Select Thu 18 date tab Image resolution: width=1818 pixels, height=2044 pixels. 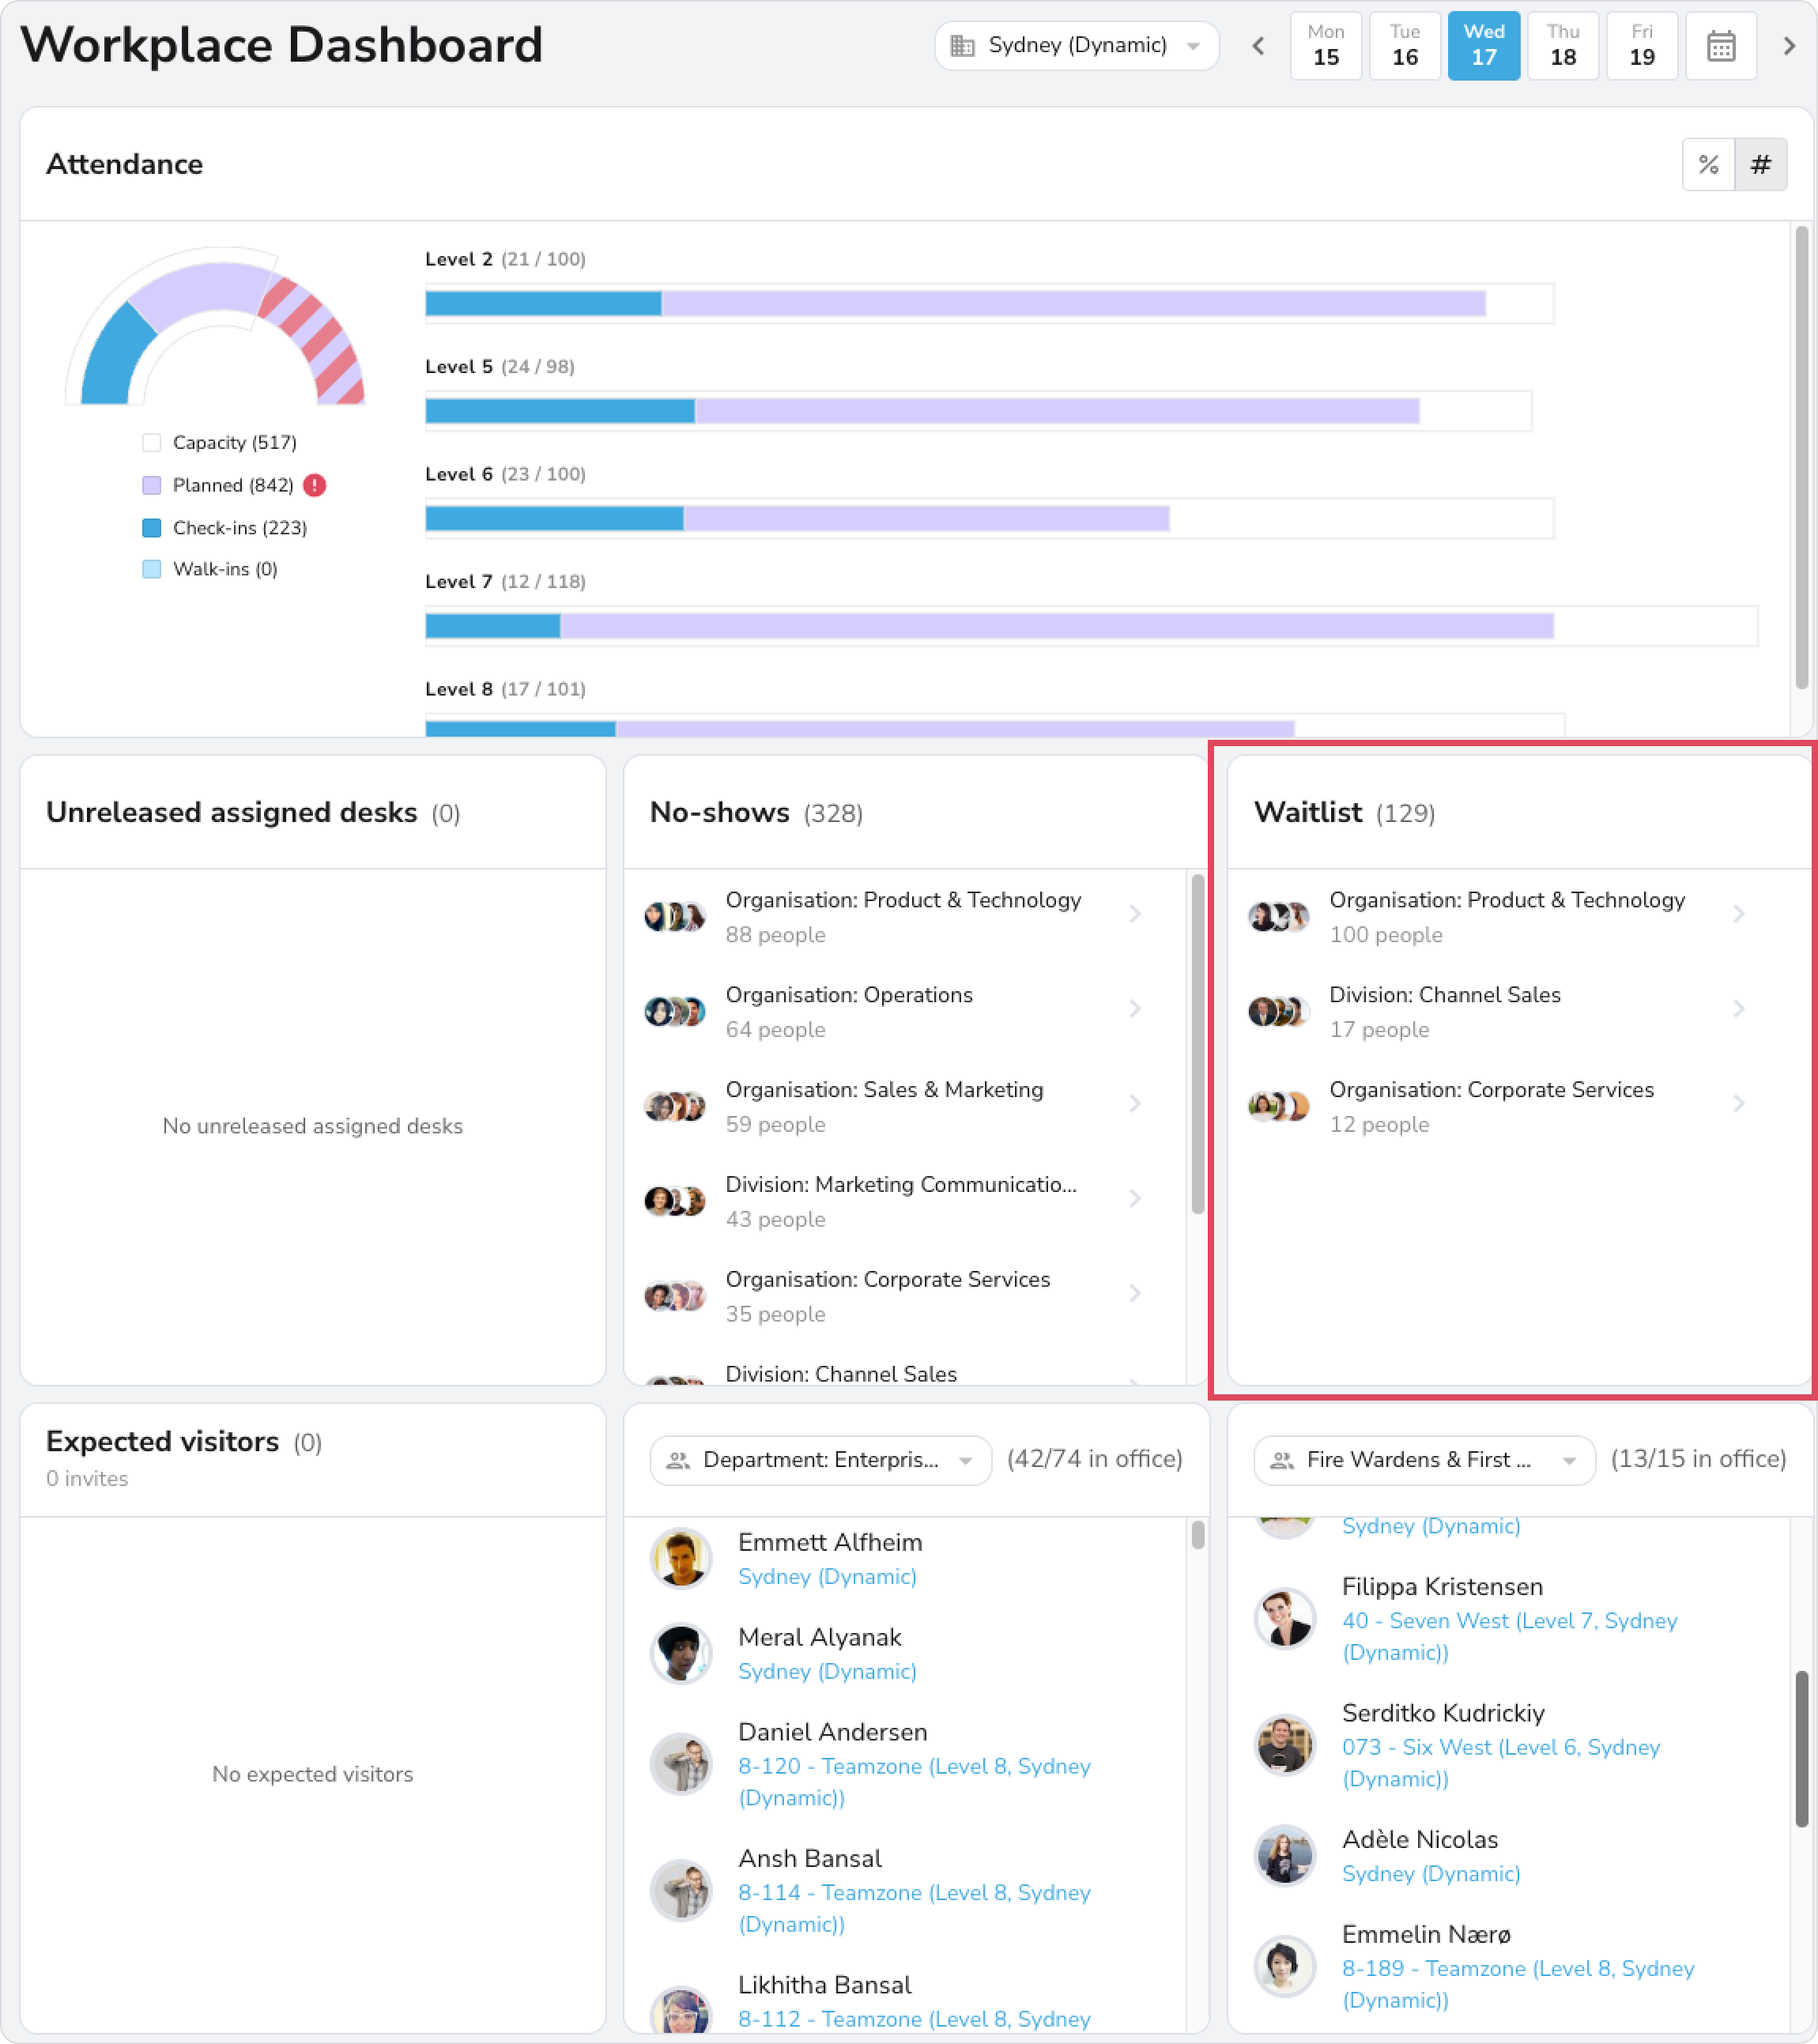1562,46
